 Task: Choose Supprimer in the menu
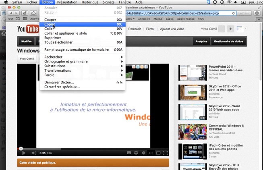coord(83,38)
